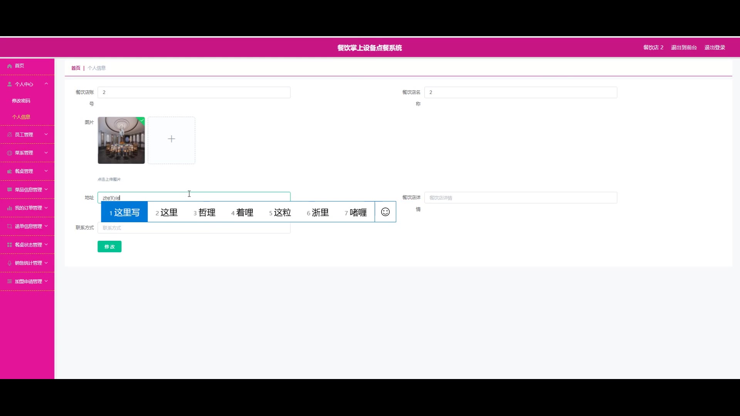Click the 退出登录 link
740x416 pixels.
[715, 48]
